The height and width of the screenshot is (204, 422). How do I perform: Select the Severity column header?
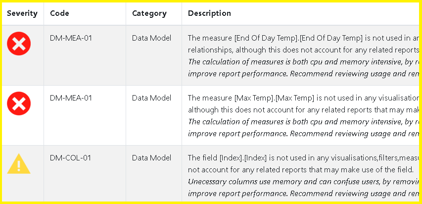(22, 13)
